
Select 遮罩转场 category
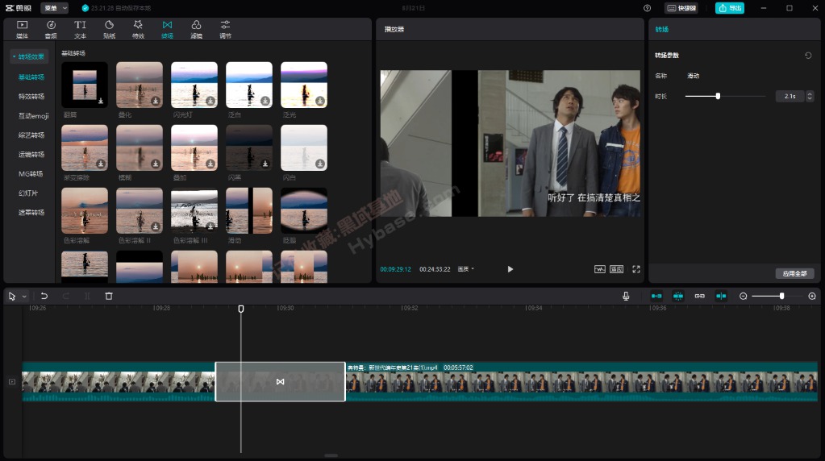31,212
